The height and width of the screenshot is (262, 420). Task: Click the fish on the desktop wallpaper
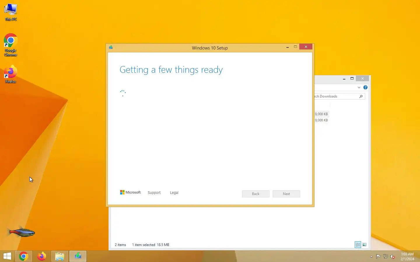22,232
